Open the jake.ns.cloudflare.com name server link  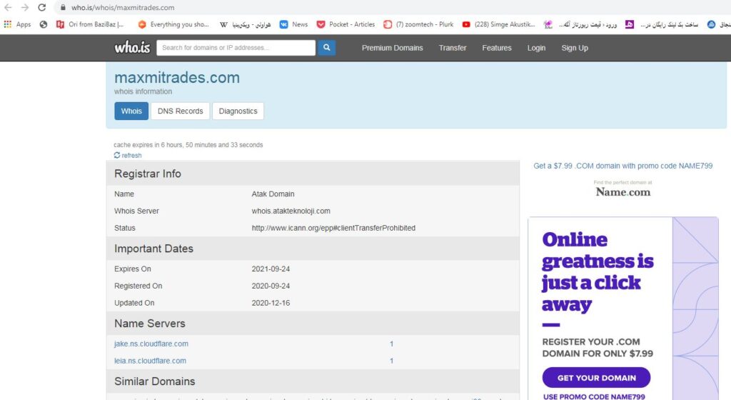[x=151, y=344]
